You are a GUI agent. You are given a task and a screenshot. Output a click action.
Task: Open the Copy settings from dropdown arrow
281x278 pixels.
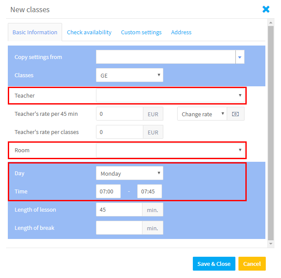point(240,57)
